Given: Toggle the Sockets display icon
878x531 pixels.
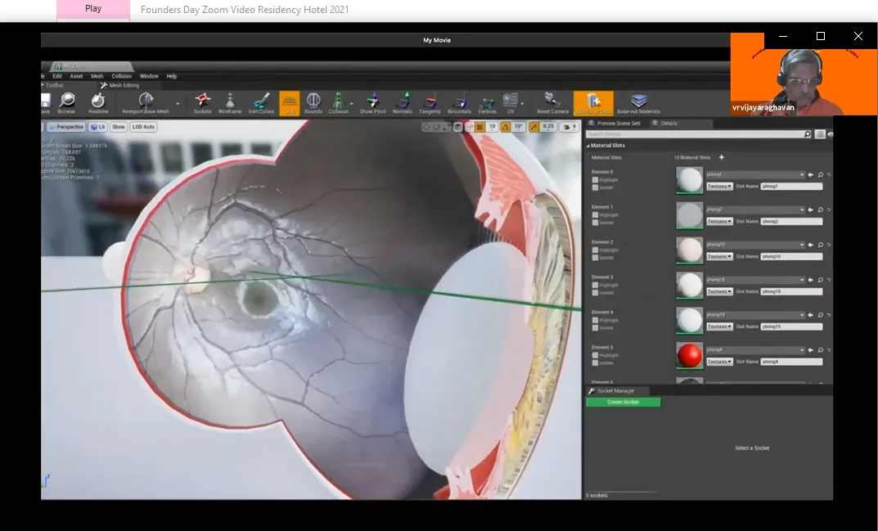Looking at the screenshot, I should point(202,104).
